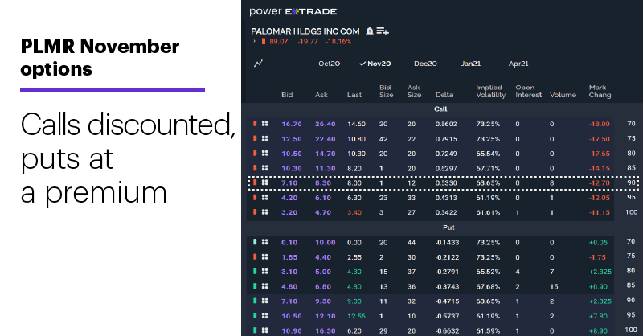Add PLMR to watchlist via list-plus icon
This screenshot has width=643, height=336.
click(x=383, y=31)
